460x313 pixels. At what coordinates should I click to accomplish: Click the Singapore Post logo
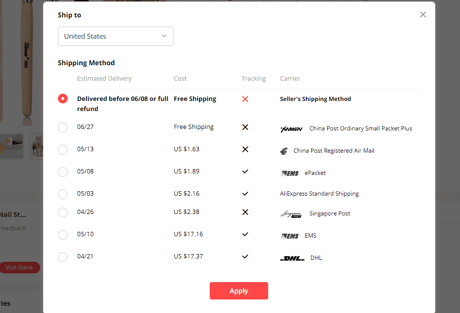[x=291, y=214]
